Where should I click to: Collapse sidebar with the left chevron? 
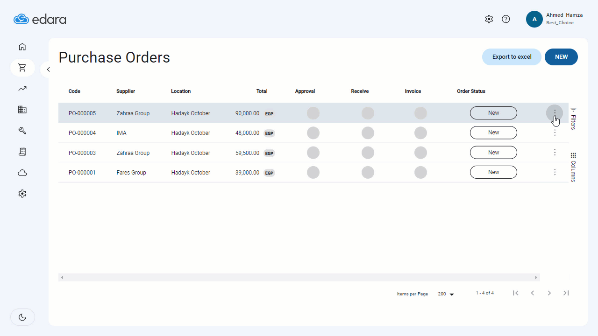click(x=48, y=70)
